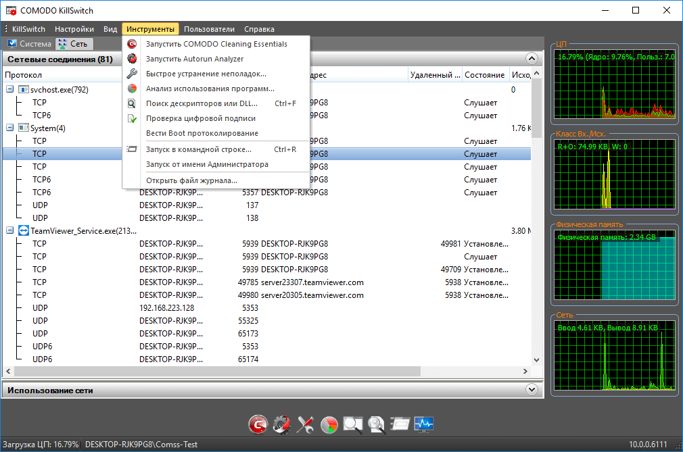Click the run command icon in bottom toolbar

click(400, 424)
